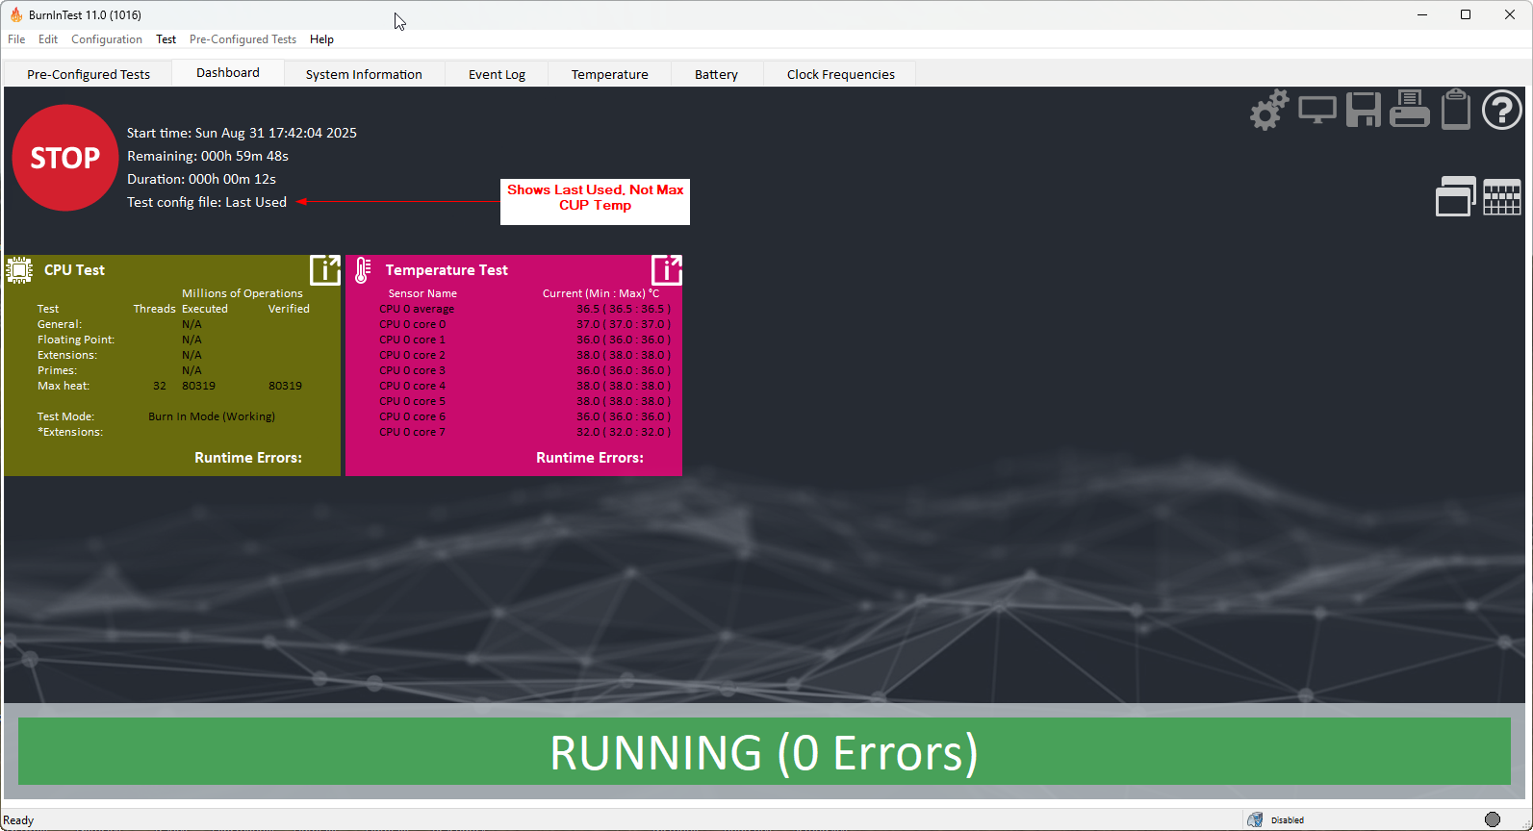Open the File menu
This screenshot has height=831, width=1533.
point(16,39)
